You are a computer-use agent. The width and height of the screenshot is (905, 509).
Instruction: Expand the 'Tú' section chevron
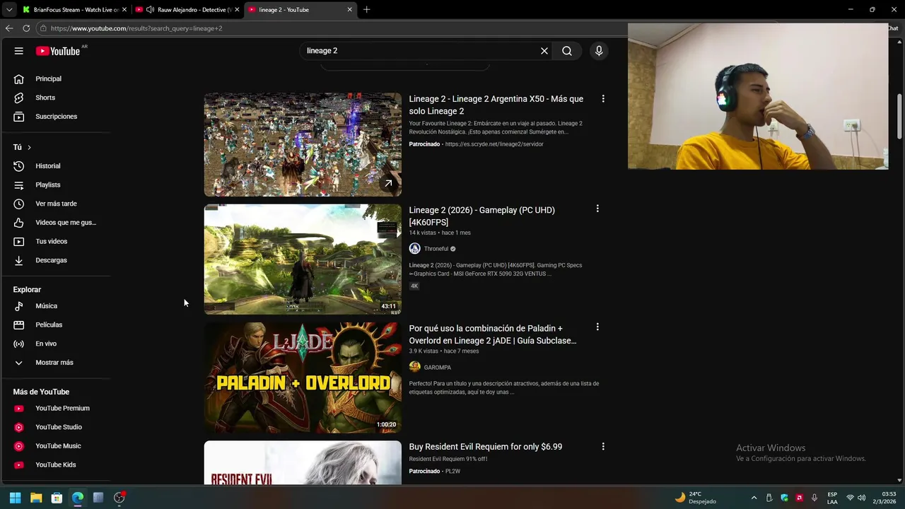pyautogui.click(x=29, y=147)
